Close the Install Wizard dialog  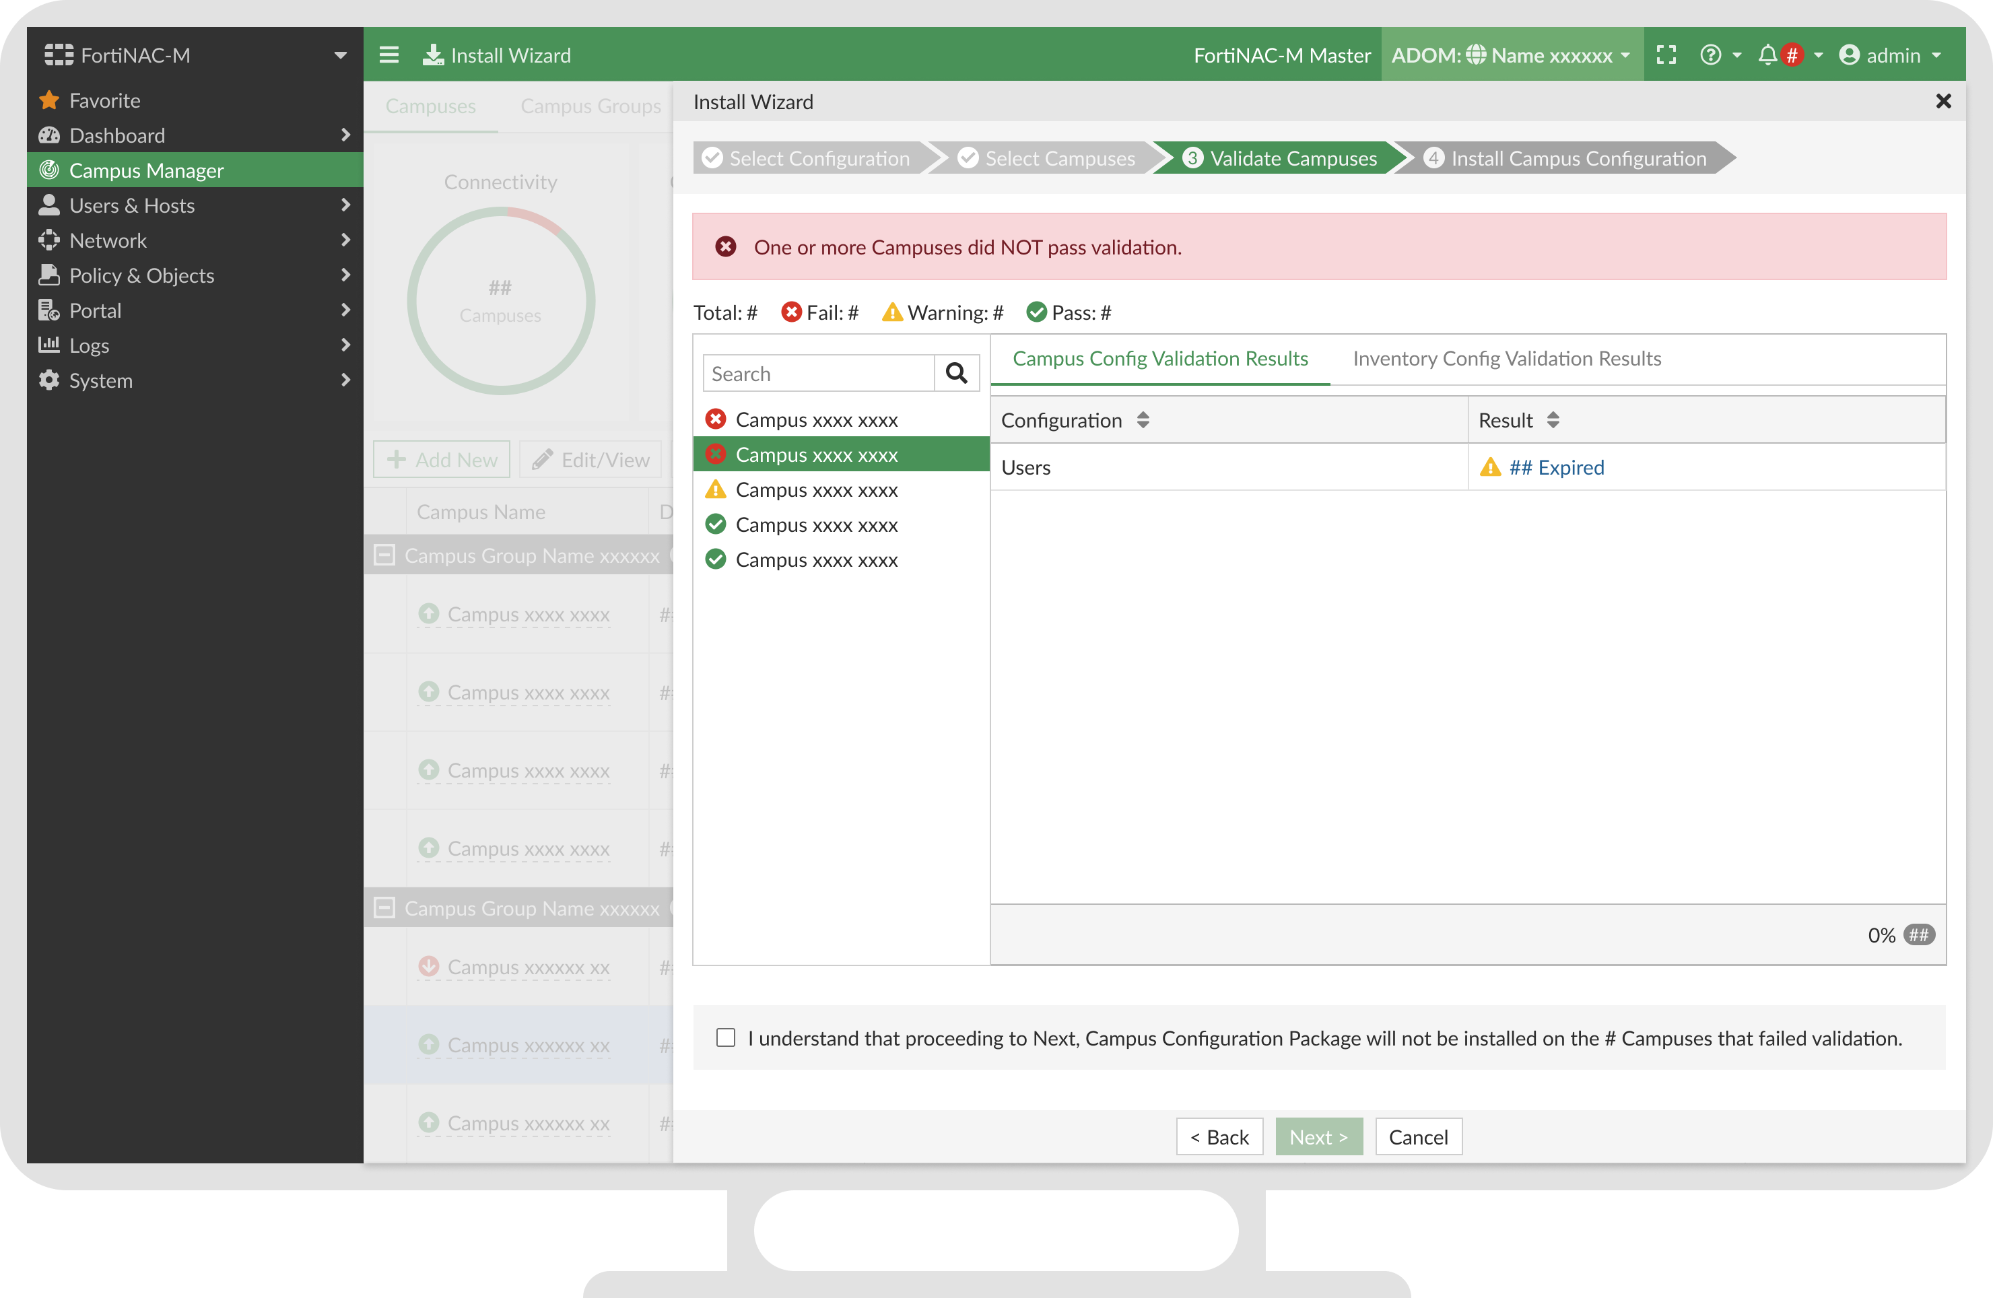(x=1944, y=102)
